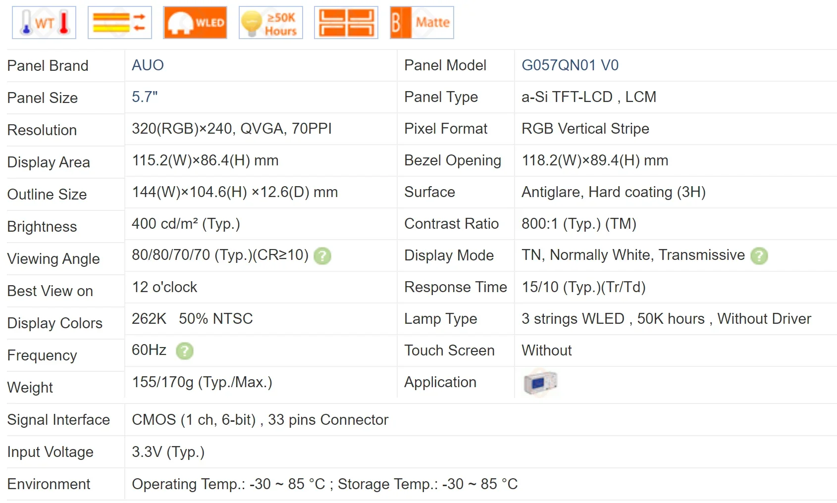This screenshot has width=837, height=503.
Task: Select the Touch Screen value Without
Action: click(x=547, y=351)
